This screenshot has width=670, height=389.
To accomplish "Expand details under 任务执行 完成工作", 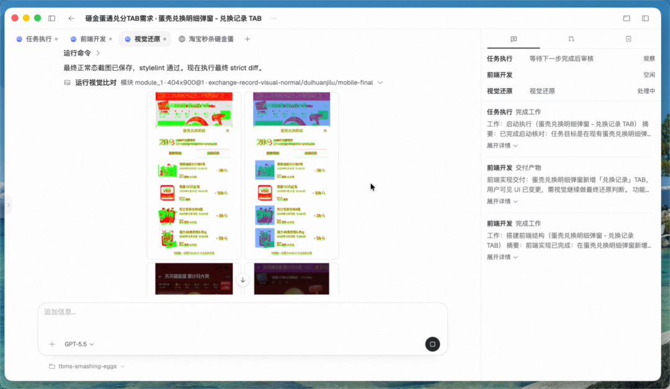I will pyautogui.click(x=502, y=146).
